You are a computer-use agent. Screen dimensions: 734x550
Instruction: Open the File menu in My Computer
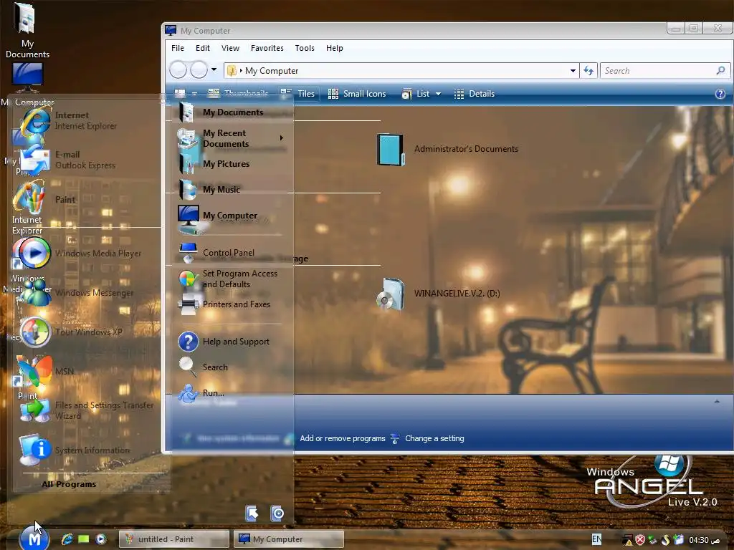click(x=178, y=48)
